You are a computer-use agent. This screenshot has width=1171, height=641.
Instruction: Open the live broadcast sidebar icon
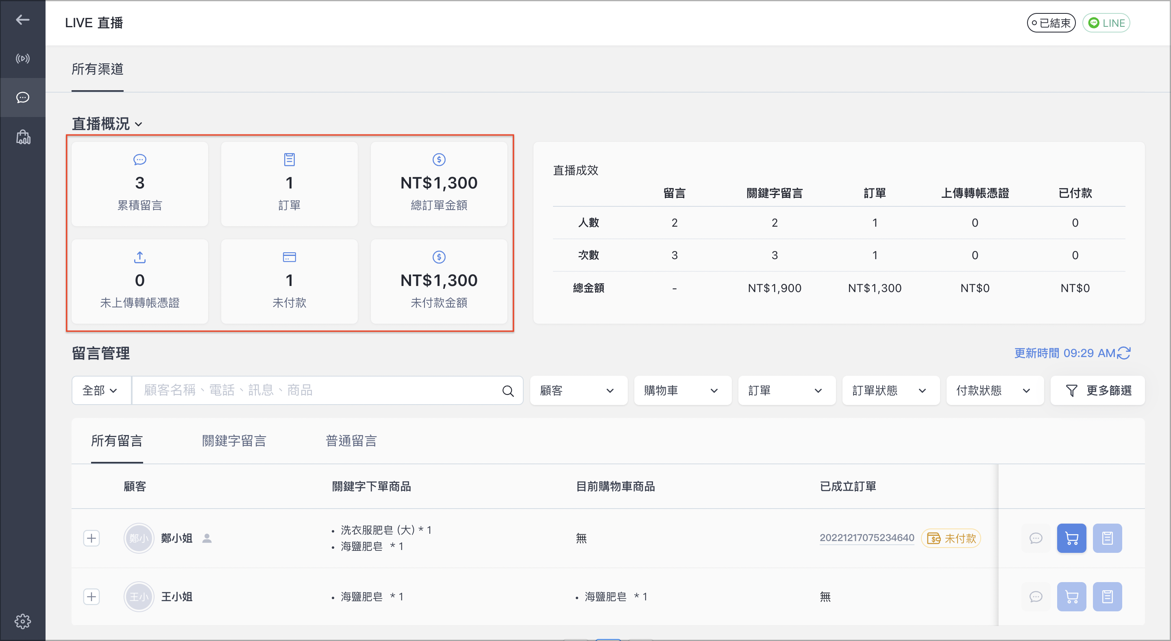(22, 58)
